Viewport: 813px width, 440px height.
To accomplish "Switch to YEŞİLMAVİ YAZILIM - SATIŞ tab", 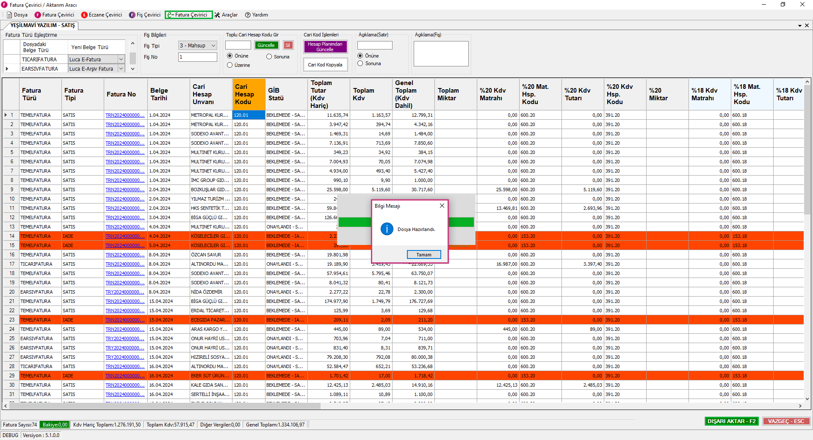I will pos(42,25).
